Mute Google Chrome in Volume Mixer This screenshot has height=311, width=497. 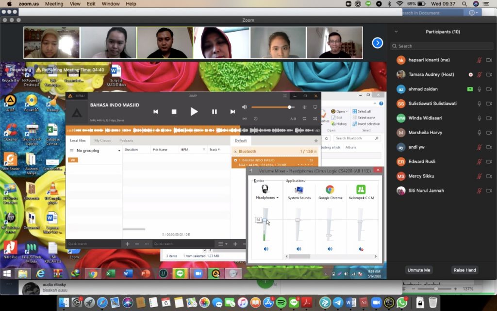[x=330, y=249]
